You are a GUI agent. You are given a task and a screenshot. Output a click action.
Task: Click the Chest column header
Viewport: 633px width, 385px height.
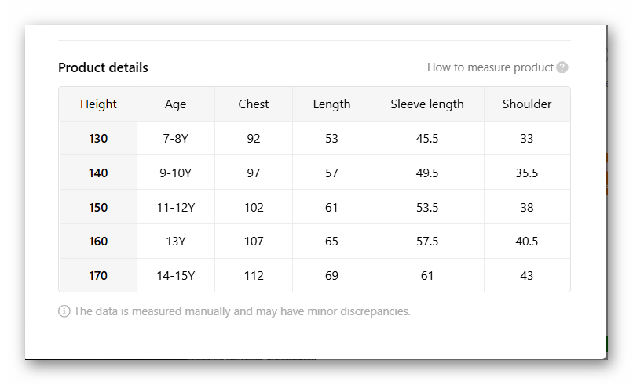pyautogui.click(x=254, y=104)
